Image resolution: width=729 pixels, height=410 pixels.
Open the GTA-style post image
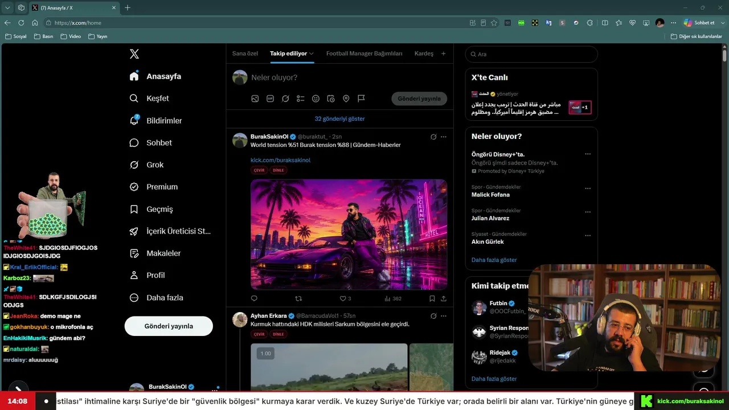pyautogui.click(x=349, y=235)
